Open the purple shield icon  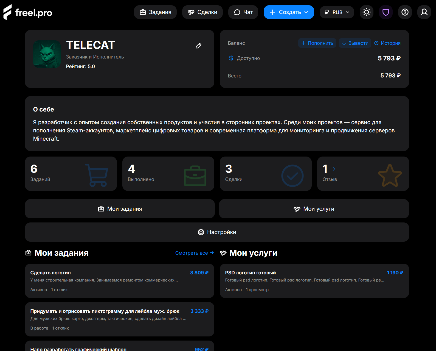click(386, 12)
